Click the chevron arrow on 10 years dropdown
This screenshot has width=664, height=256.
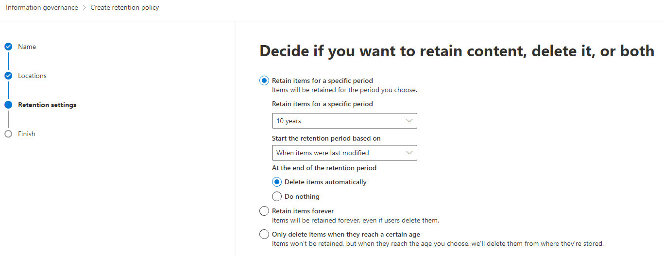pyautogui.click(x=409, y=121)
